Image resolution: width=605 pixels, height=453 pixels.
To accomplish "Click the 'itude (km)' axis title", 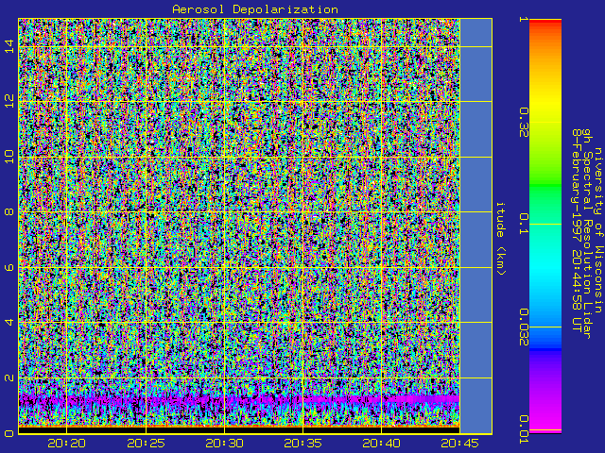I will click(x=500, y=239).
